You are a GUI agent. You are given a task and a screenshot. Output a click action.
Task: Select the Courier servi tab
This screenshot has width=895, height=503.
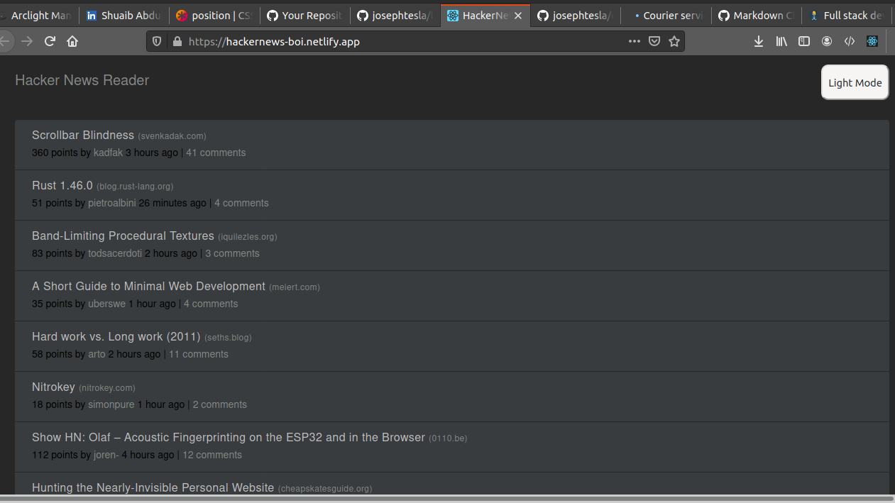click(x=664, y=15)
